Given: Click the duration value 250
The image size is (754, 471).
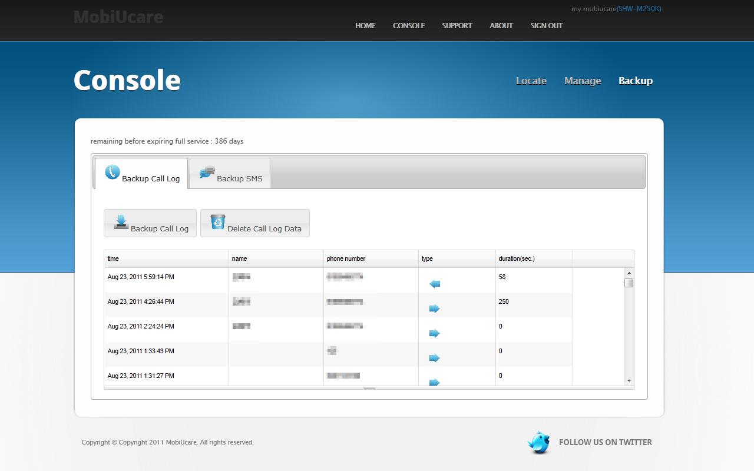Looking at the screenshot, I should point(504,301).
